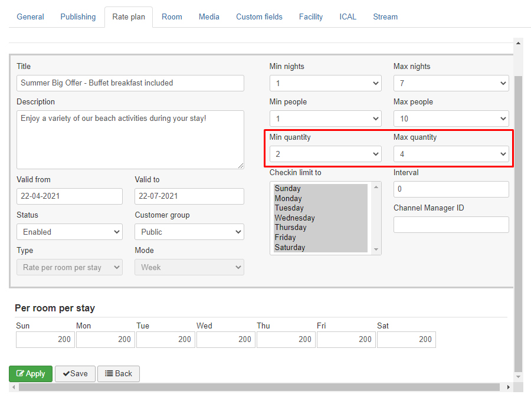Click the horizontal scrollbar right arrow
The height and width of the screenshot is (401, 531).
coord(509,387)
